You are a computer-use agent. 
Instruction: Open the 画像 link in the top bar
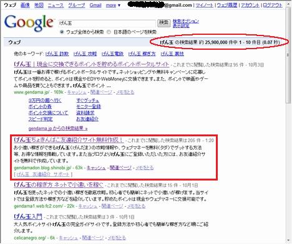tap(25, 5)
